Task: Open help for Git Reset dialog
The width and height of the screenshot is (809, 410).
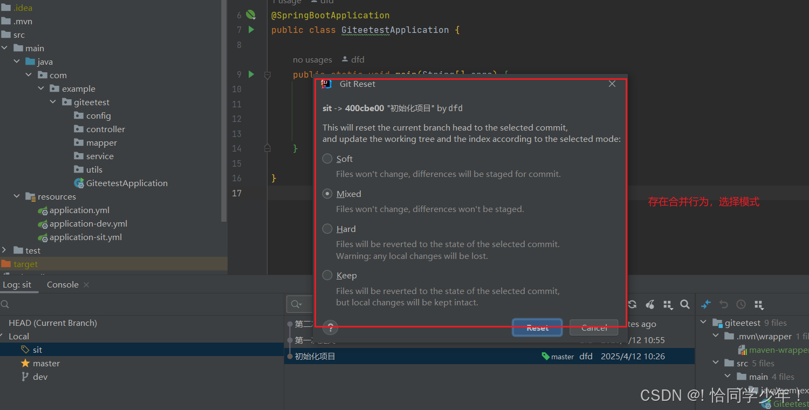Action: tap(330, 327)
